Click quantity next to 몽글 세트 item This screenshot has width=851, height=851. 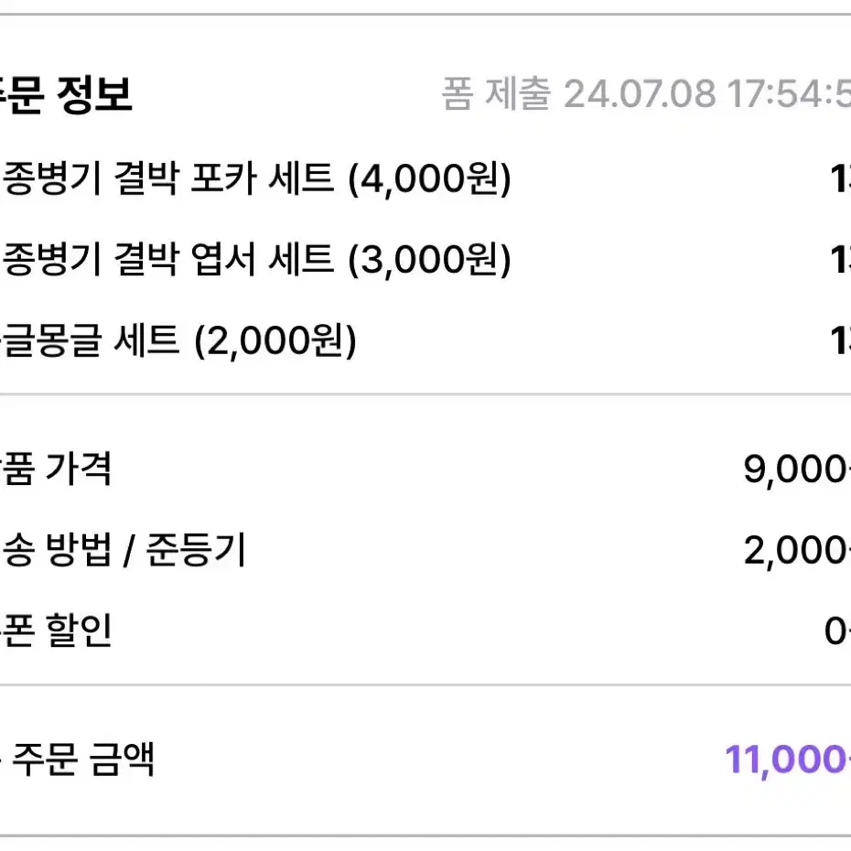pyautogui.click(x=841, y=340)
